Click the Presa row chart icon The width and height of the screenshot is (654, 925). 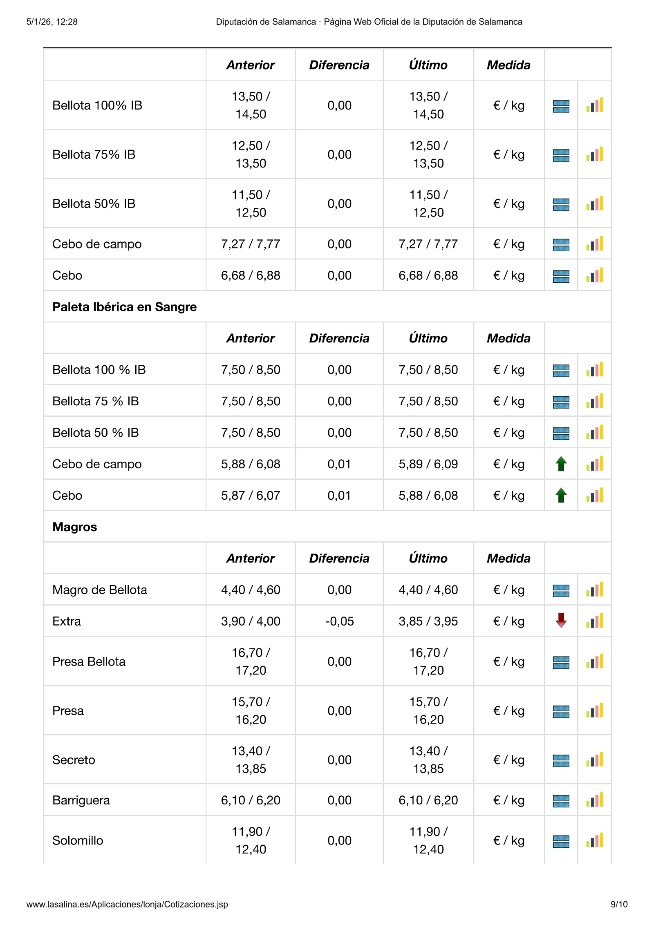(x=594, y=711)
